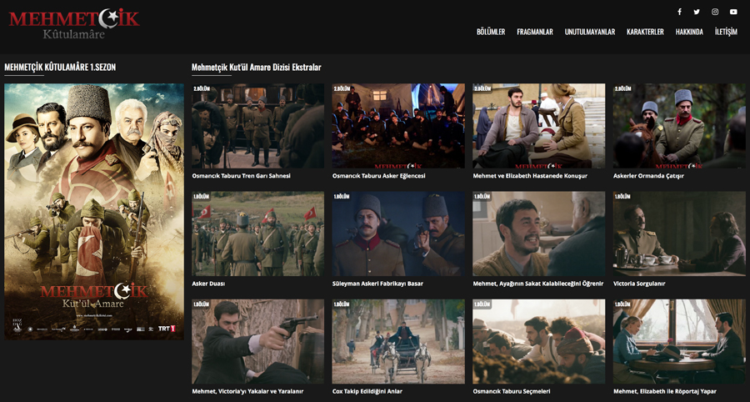750x402 pixels.
Task: Open the FRAGMANLAR menu item
Action: click(535, 32)
